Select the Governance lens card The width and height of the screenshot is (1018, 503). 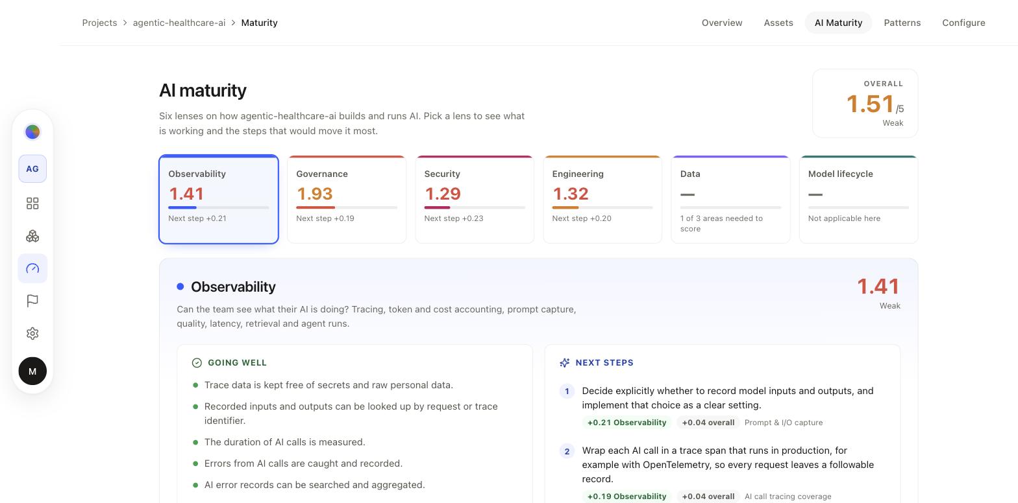tap(347, 200)
